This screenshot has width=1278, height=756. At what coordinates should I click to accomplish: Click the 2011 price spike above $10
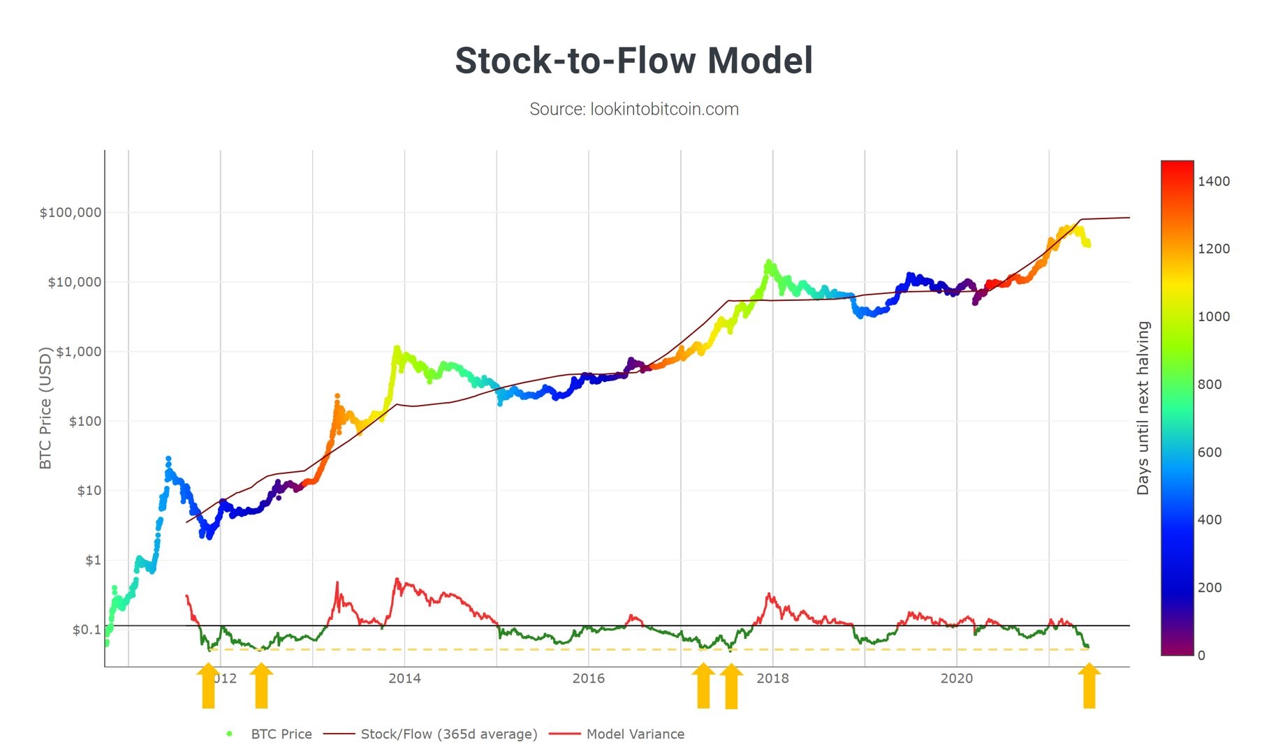pyautogui.click(x=168, y=459)
